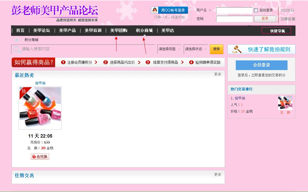Screen dimensions: 308x192
Task: Open 美甲店 navigation item
Action: point(168,30)
